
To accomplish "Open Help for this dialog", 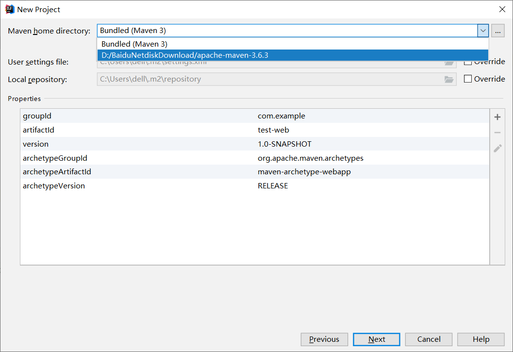I will coord(481,339).
